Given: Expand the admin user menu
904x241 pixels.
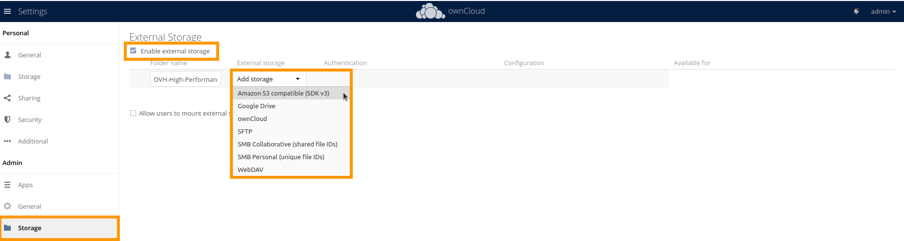Looking at the screenshot, I should (883, 11).
